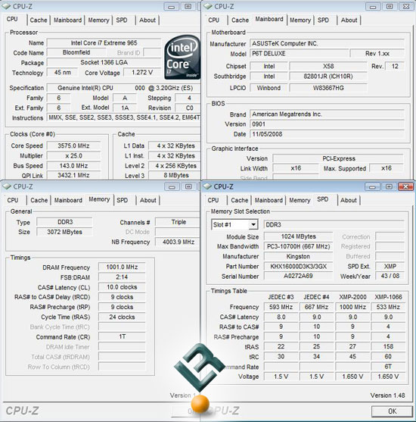416x422 pixels.
Task: Click CPU-Z title icon of bottom-left Memory window
Action: coord(7,186)
